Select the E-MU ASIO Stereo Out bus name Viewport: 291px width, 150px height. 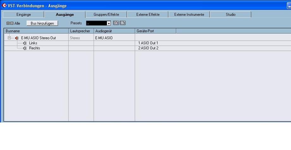(38, 38)
